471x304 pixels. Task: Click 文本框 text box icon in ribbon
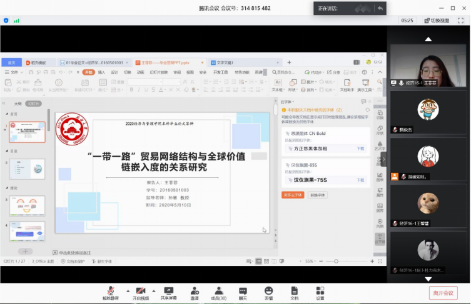(278, 85)
